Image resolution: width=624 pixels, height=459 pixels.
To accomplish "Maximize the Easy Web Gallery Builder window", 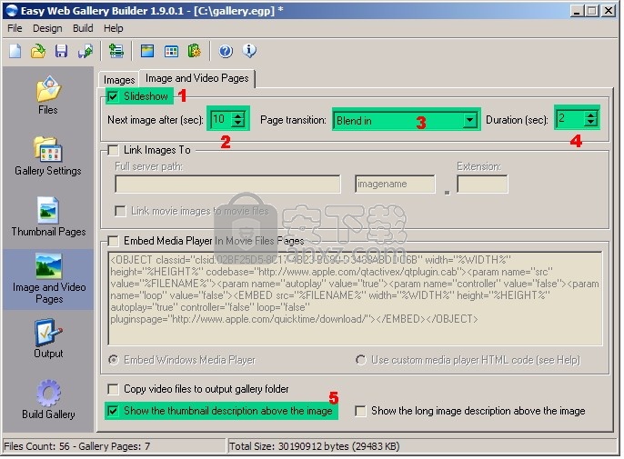I will pos(592,11).
